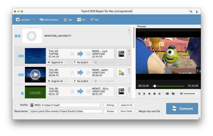Select the Title_68 video thumbnail
Viewport: 213px width, 136px height.
[x=35, y=56]
